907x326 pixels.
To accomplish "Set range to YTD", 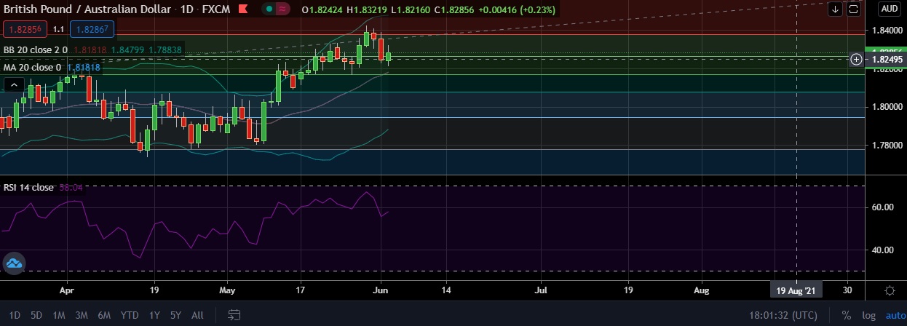I will [x=130, y=315].
